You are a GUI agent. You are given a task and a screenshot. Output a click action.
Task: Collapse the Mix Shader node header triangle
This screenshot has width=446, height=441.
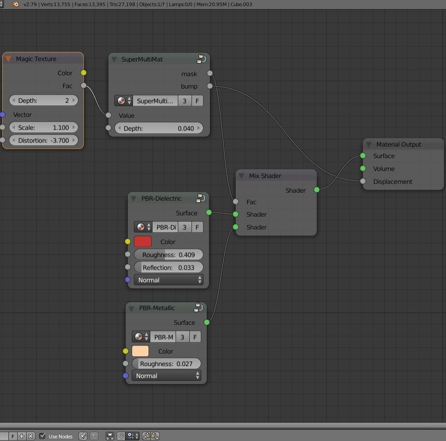click(x=242, y=176)
